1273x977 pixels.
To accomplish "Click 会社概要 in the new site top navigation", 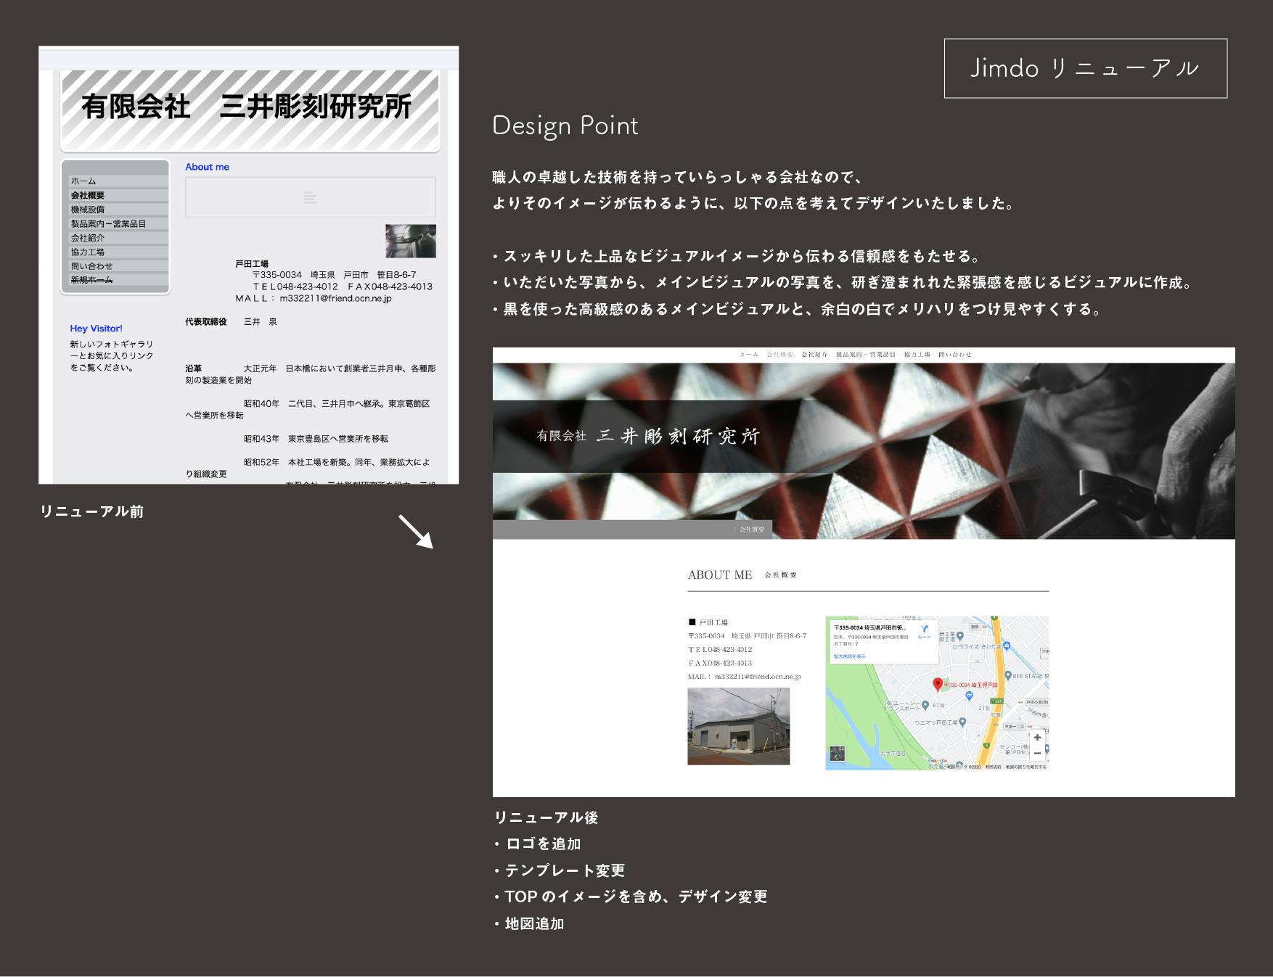I will pos(780,355).
